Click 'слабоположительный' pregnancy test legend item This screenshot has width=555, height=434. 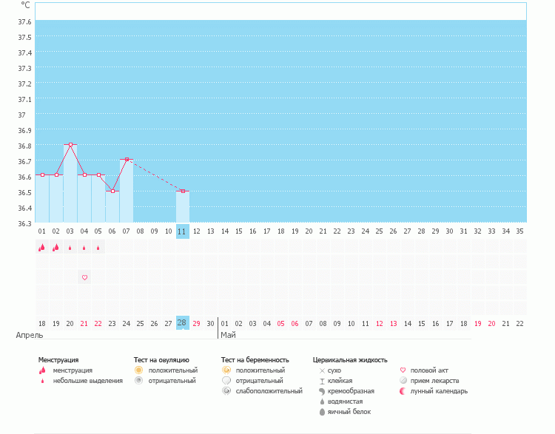(x=269, y=391)
